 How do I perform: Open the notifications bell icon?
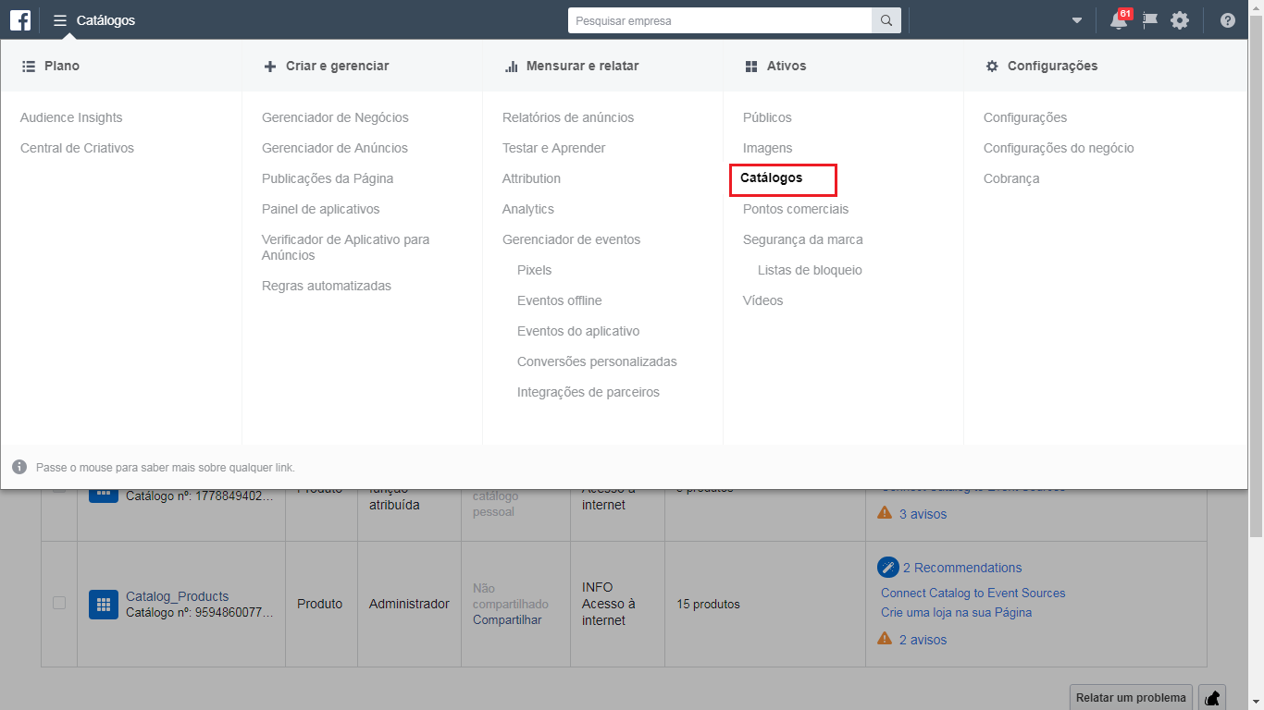click(x=1119, y=20)
